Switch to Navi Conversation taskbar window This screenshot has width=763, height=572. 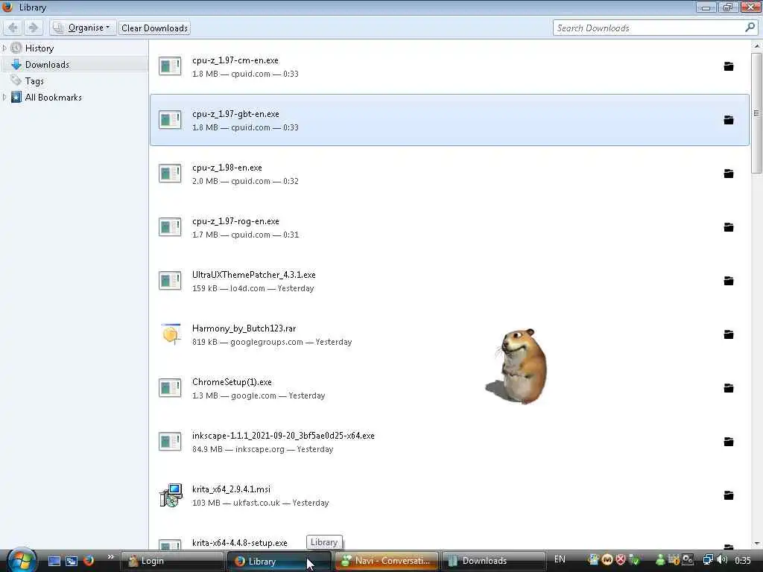click(387, 561)
